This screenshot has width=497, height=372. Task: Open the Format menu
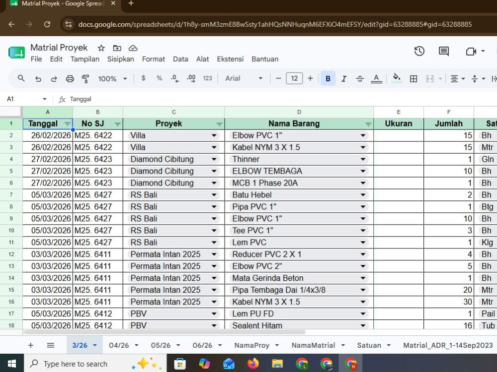pyautogui.click(x=154, y=59)
